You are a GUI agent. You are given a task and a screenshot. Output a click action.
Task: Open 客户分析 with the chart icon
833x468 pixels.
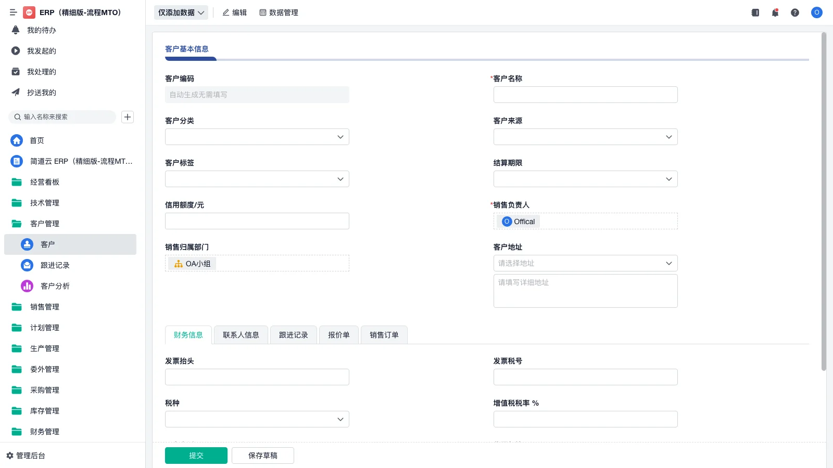[55, 286]
